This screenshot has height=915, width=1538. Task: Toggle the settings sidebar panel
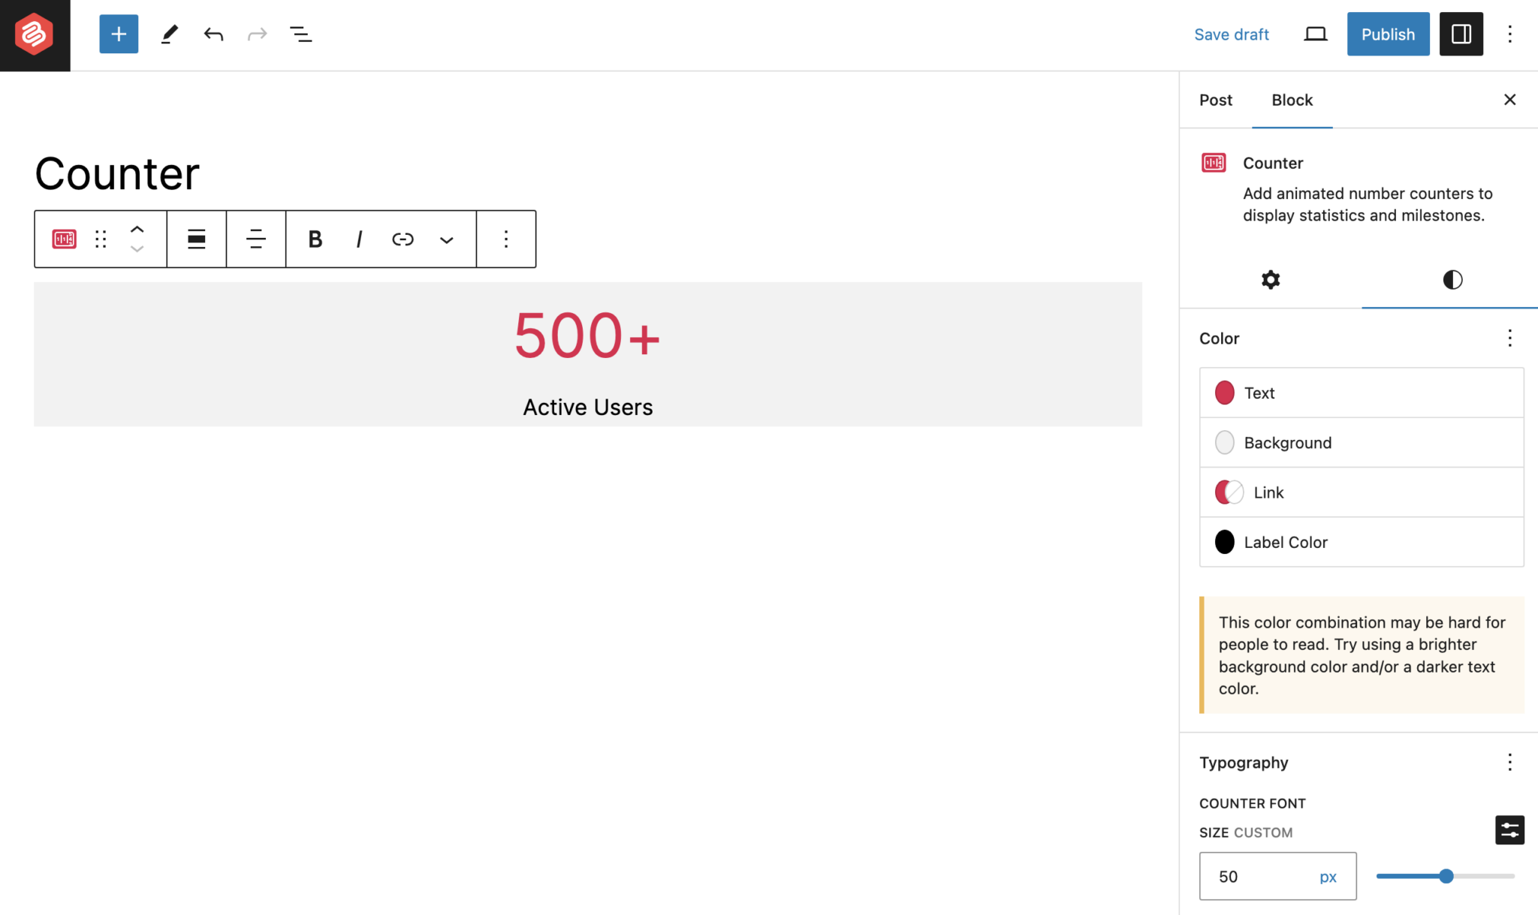pos(1461,34)
